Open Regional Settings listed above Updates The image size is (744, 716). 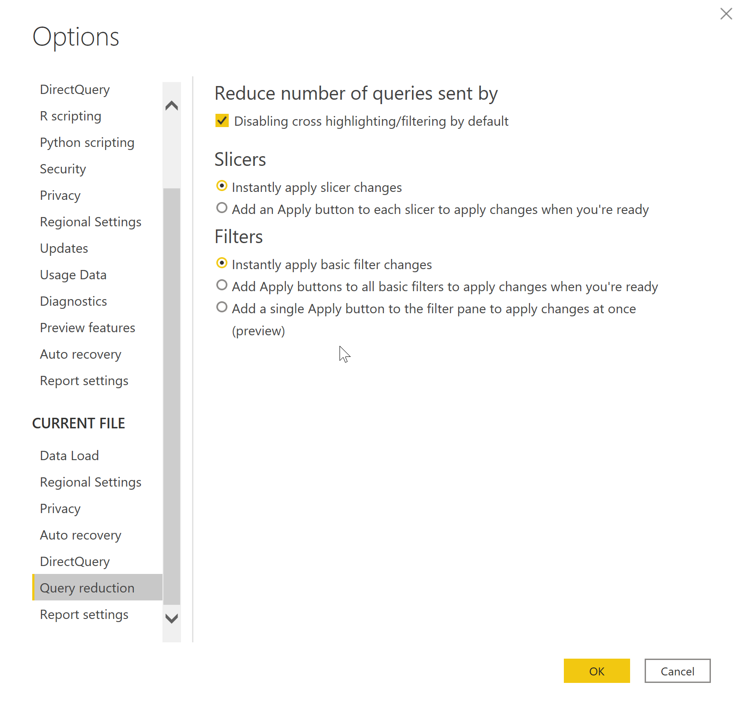[x=91, y=222]
